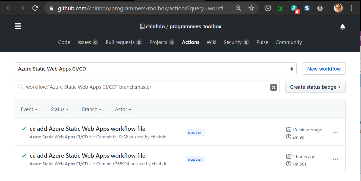Open the three-dot menu for the c765924 run
Viewport: 361px width, 181px height.
(x=335, y=159)
